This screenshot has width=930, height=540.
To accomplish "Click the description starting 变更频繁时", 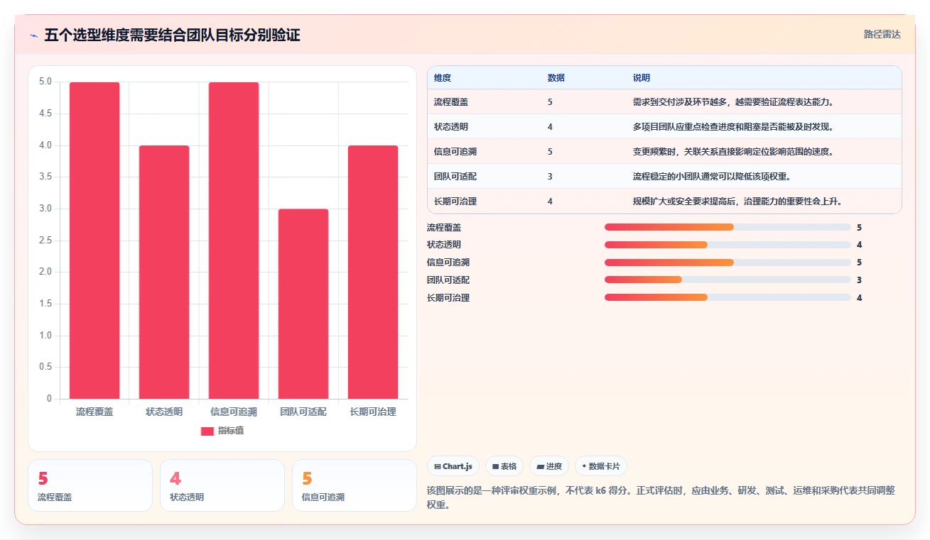I will [732, 152].
